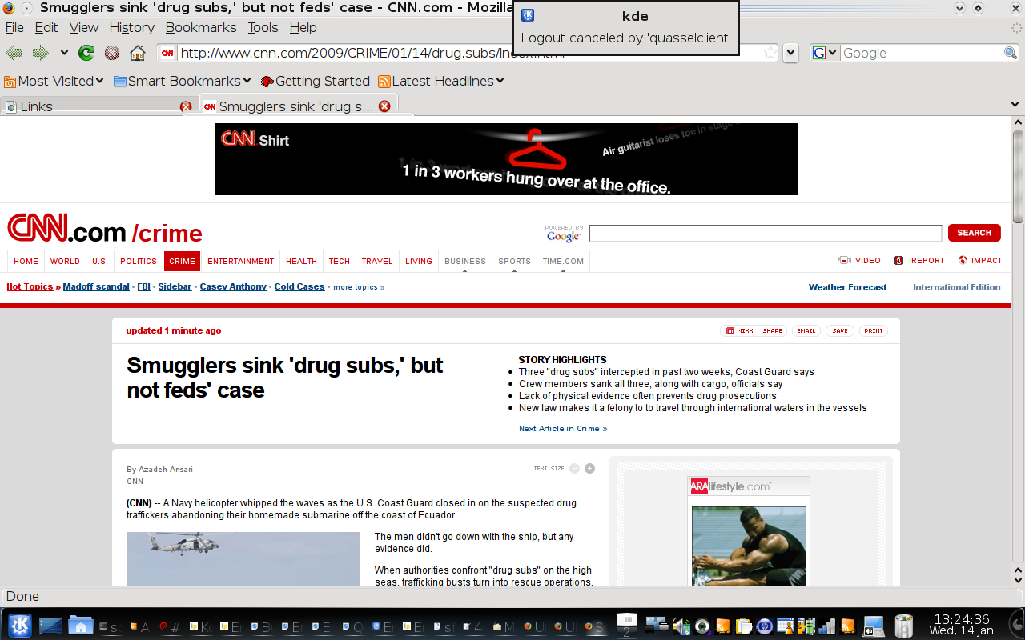
Task: Go to WORLD section in CNN nav
Action: click(65, 261)
